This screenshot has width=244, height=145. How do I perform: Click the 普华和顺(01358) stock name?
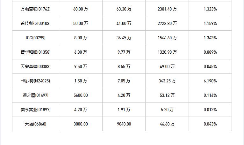point(36,52)
